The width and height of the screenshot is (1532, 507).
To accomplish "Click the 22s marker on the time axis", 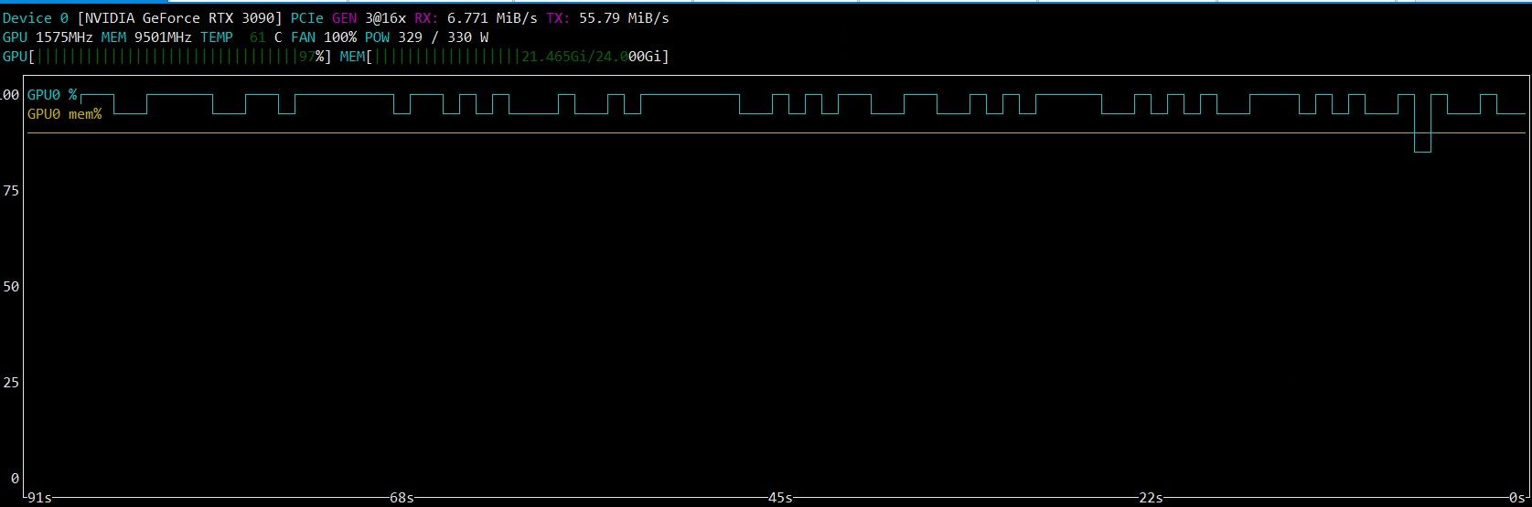I will click(1151, 498).
